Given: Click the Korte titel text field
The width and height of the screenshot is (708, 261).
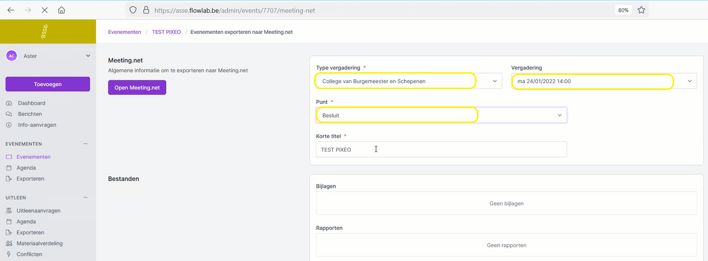Looking at the screenshot, I should (x=441, y=150).
